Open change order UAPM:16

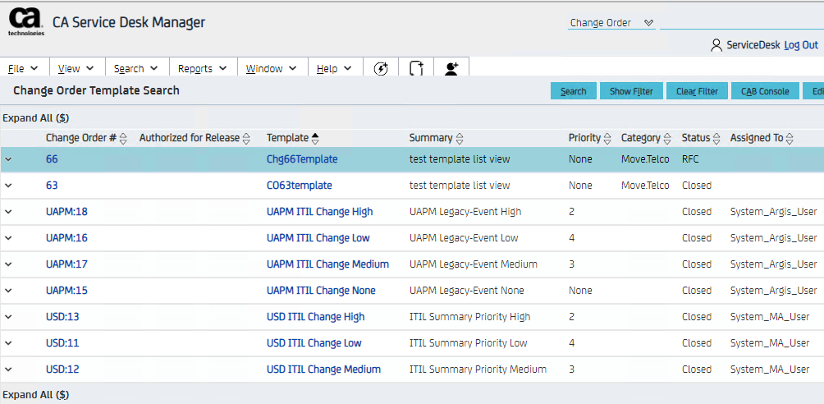66,238
